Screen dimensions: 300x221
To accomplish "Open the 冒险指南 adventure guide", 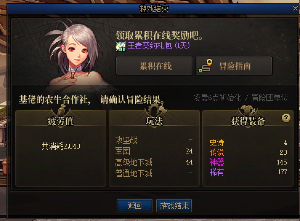I will point(233,66).
